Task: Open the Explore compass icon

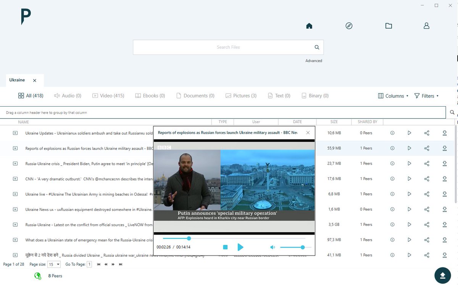Action: (x=349, y=26)
